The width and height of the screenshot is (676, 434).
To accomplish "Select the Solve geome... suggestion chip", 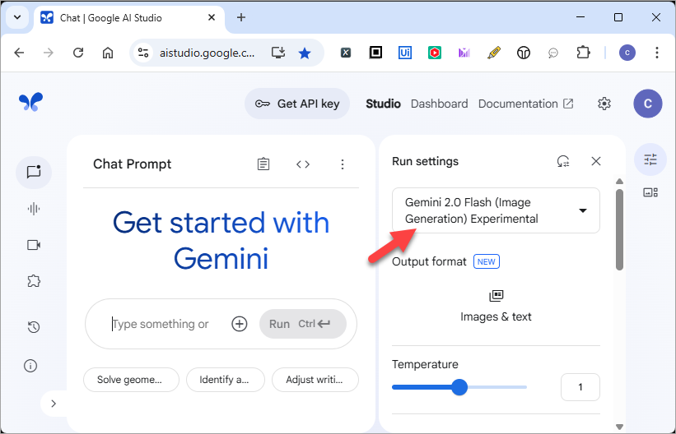I will (x=131, y=380).
